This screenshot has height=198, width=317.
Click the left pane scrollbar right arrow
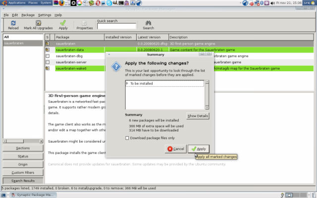(41, 141)
